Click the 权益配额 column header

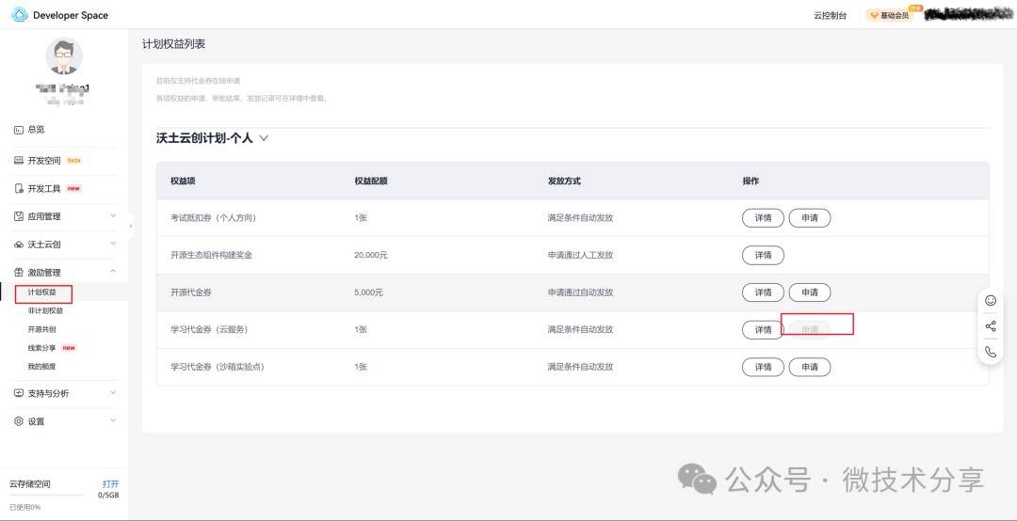(x=371, y=181)
